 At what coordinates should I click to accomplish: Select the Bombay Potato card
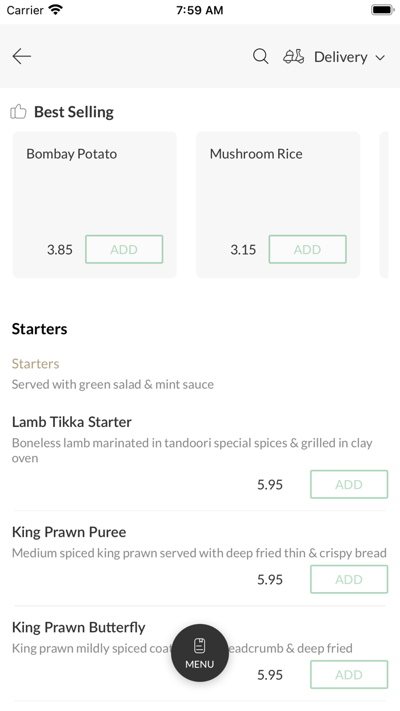94,189
